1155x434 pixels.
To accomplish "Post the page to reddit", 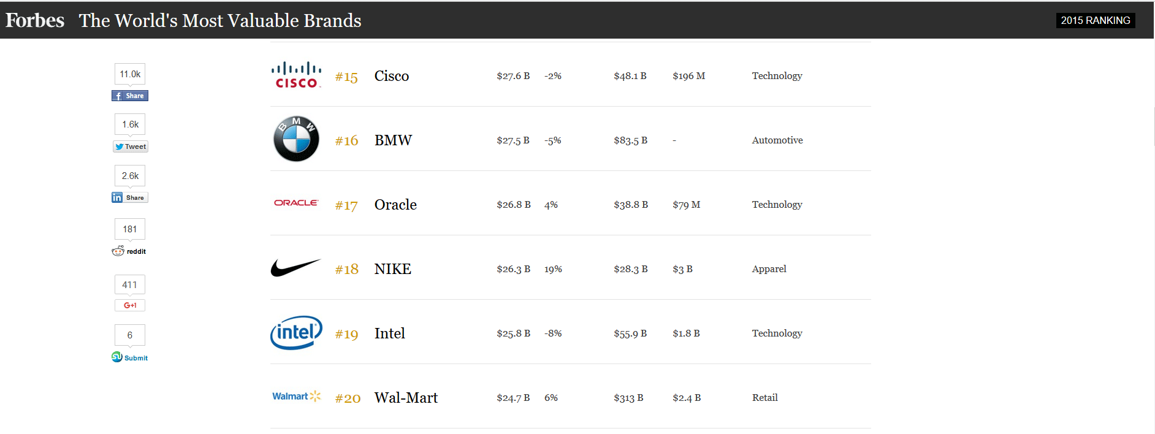I will click(x=129, y=251).
